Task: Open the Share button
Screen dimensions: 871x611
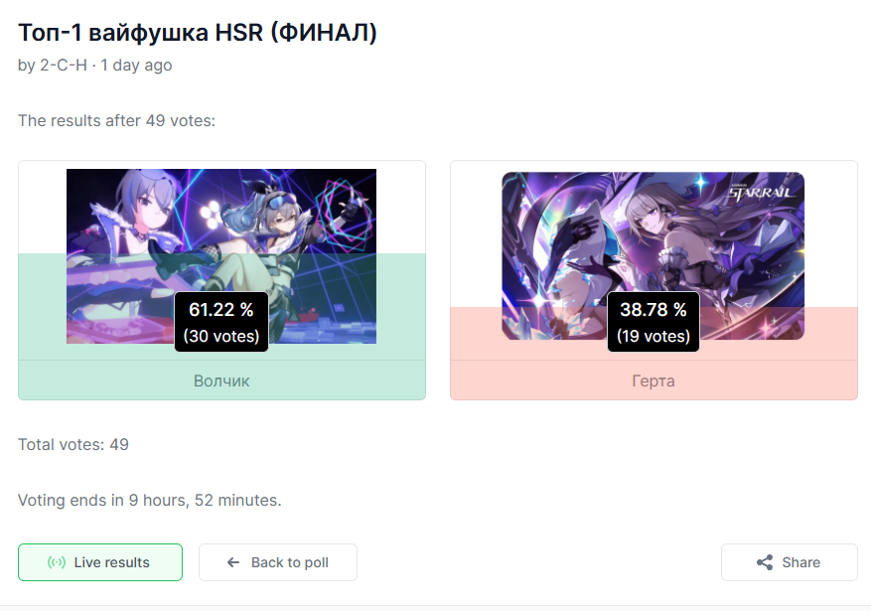Action: (x=789, y=562)
